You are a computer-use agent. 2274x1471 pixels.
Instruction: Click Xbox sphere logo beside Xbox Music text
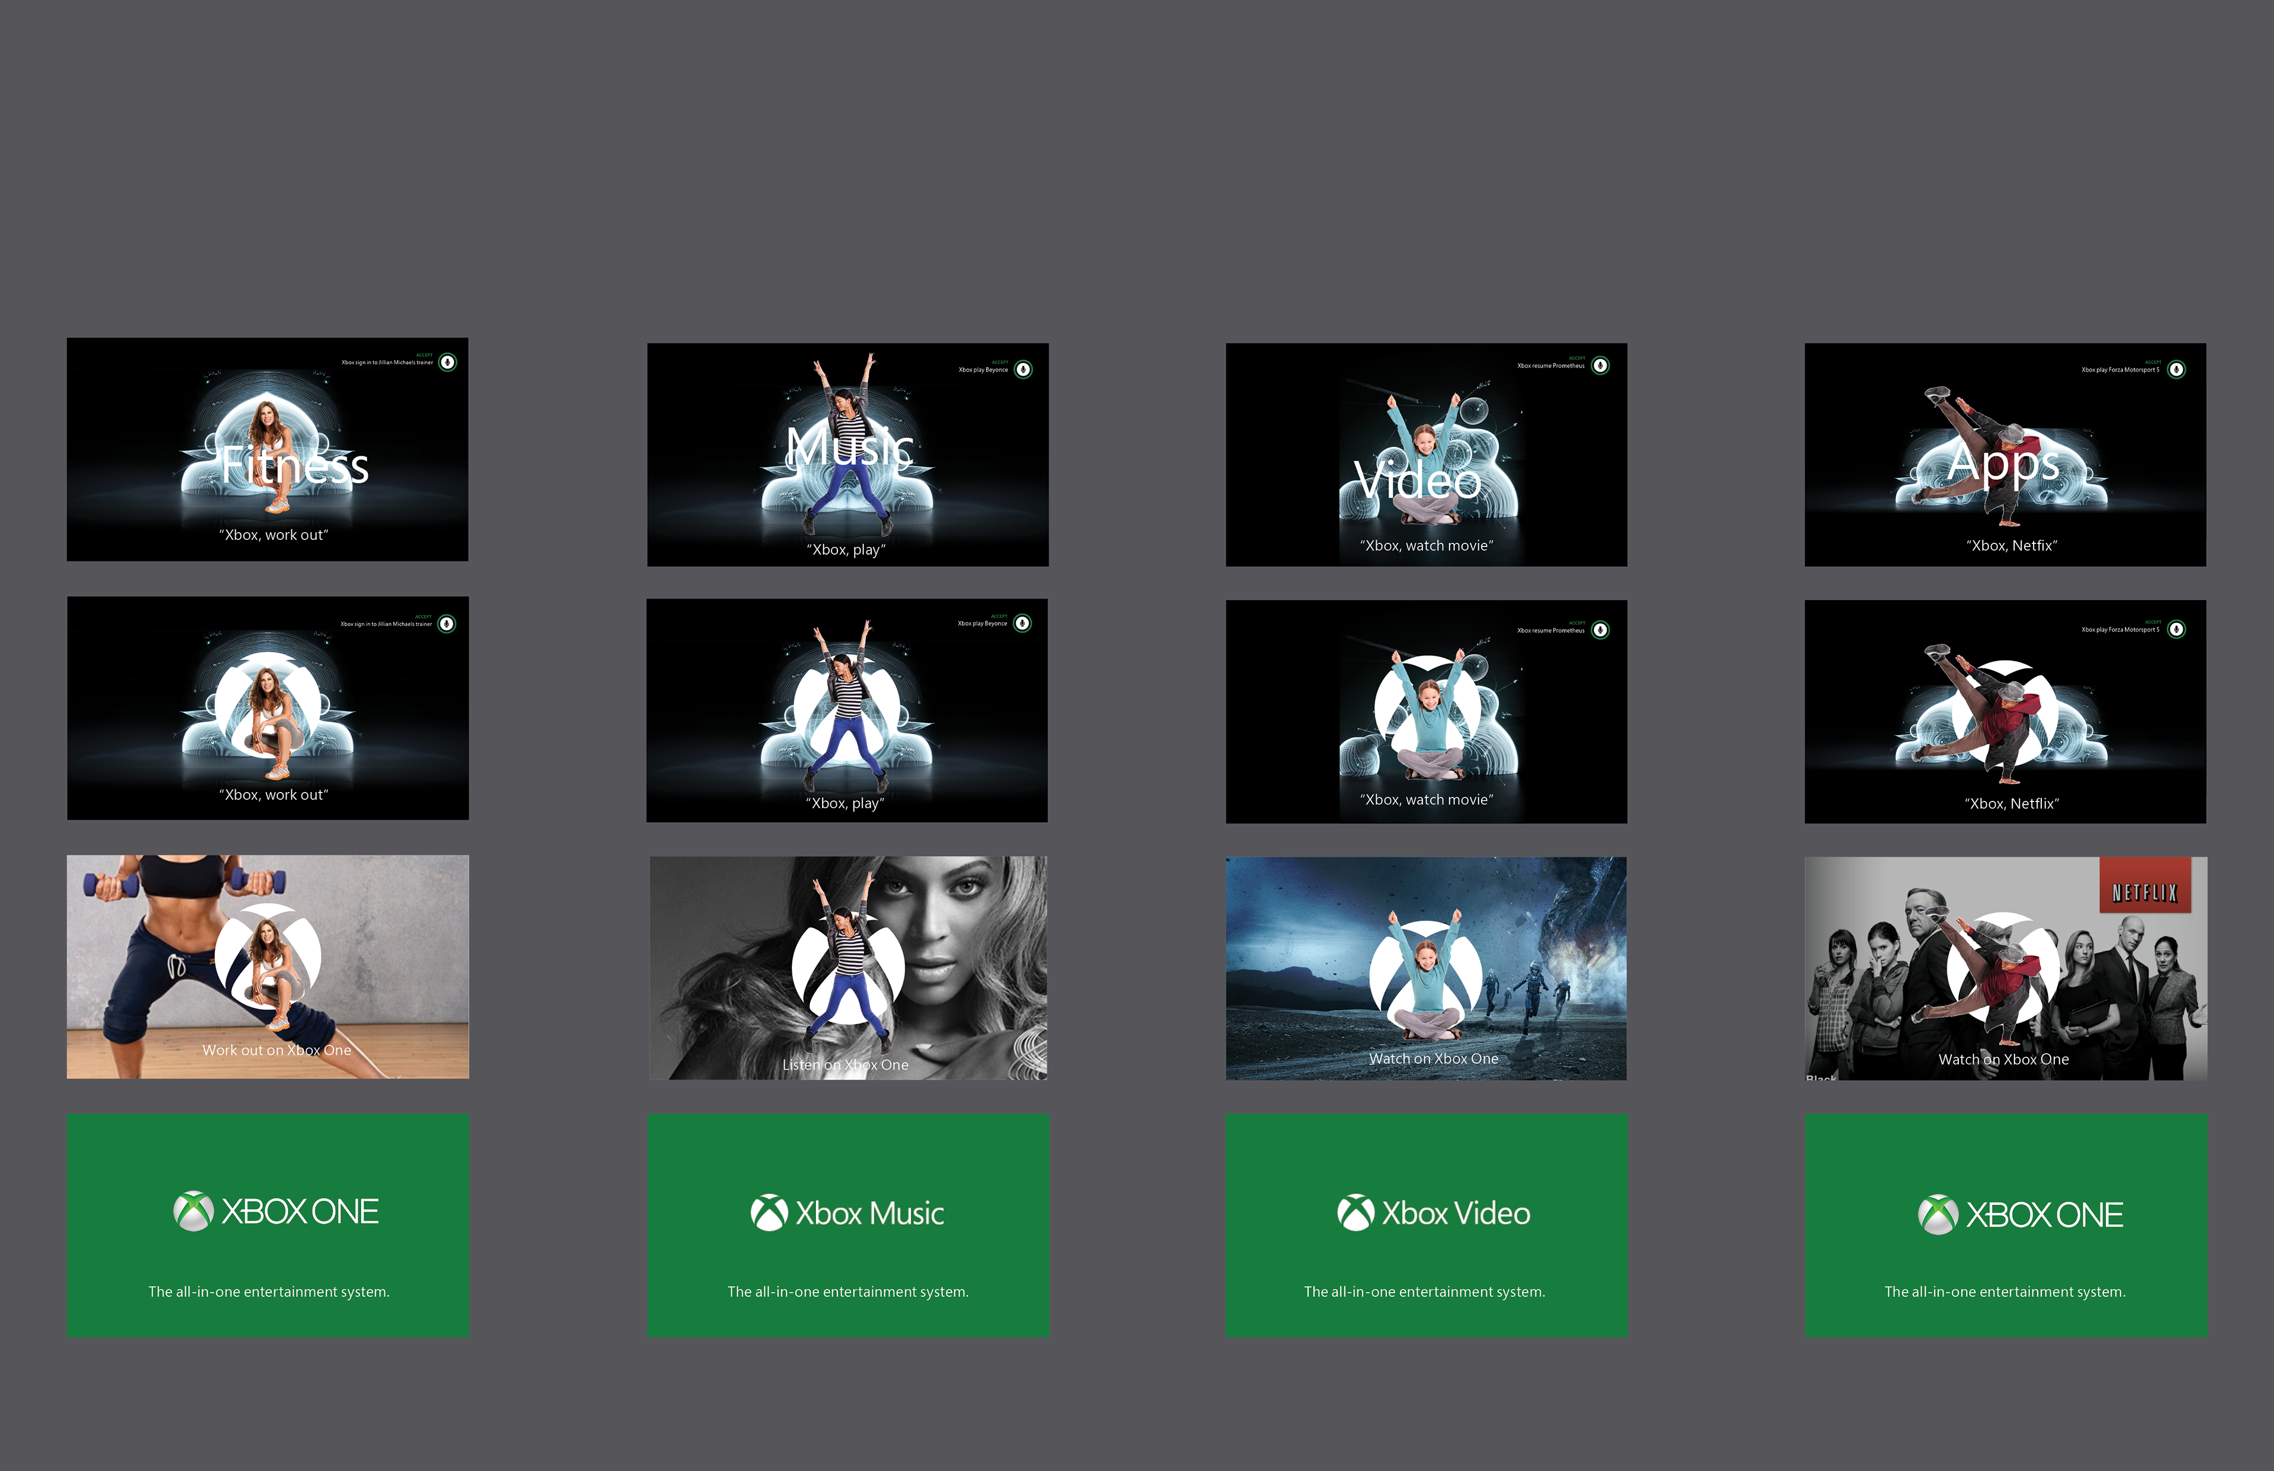pyautogui.click(x=769, y=1213)
